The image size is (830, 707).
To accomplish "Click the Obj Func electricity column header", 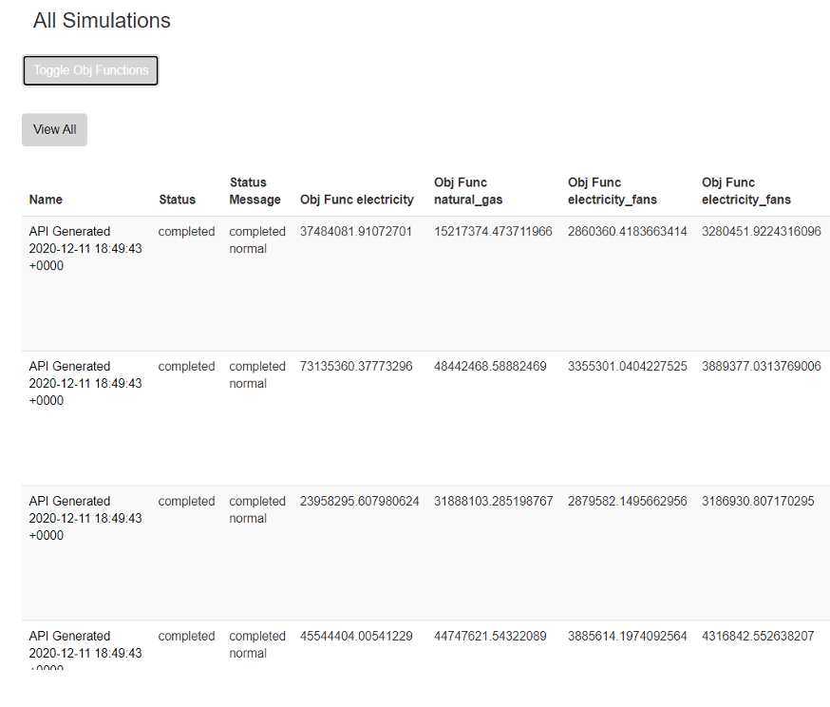I will (357, 200).
